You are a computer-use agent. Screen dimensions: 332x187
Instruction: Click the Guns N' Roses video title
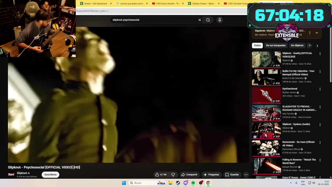pyautogui.click(x=299, y=178)
